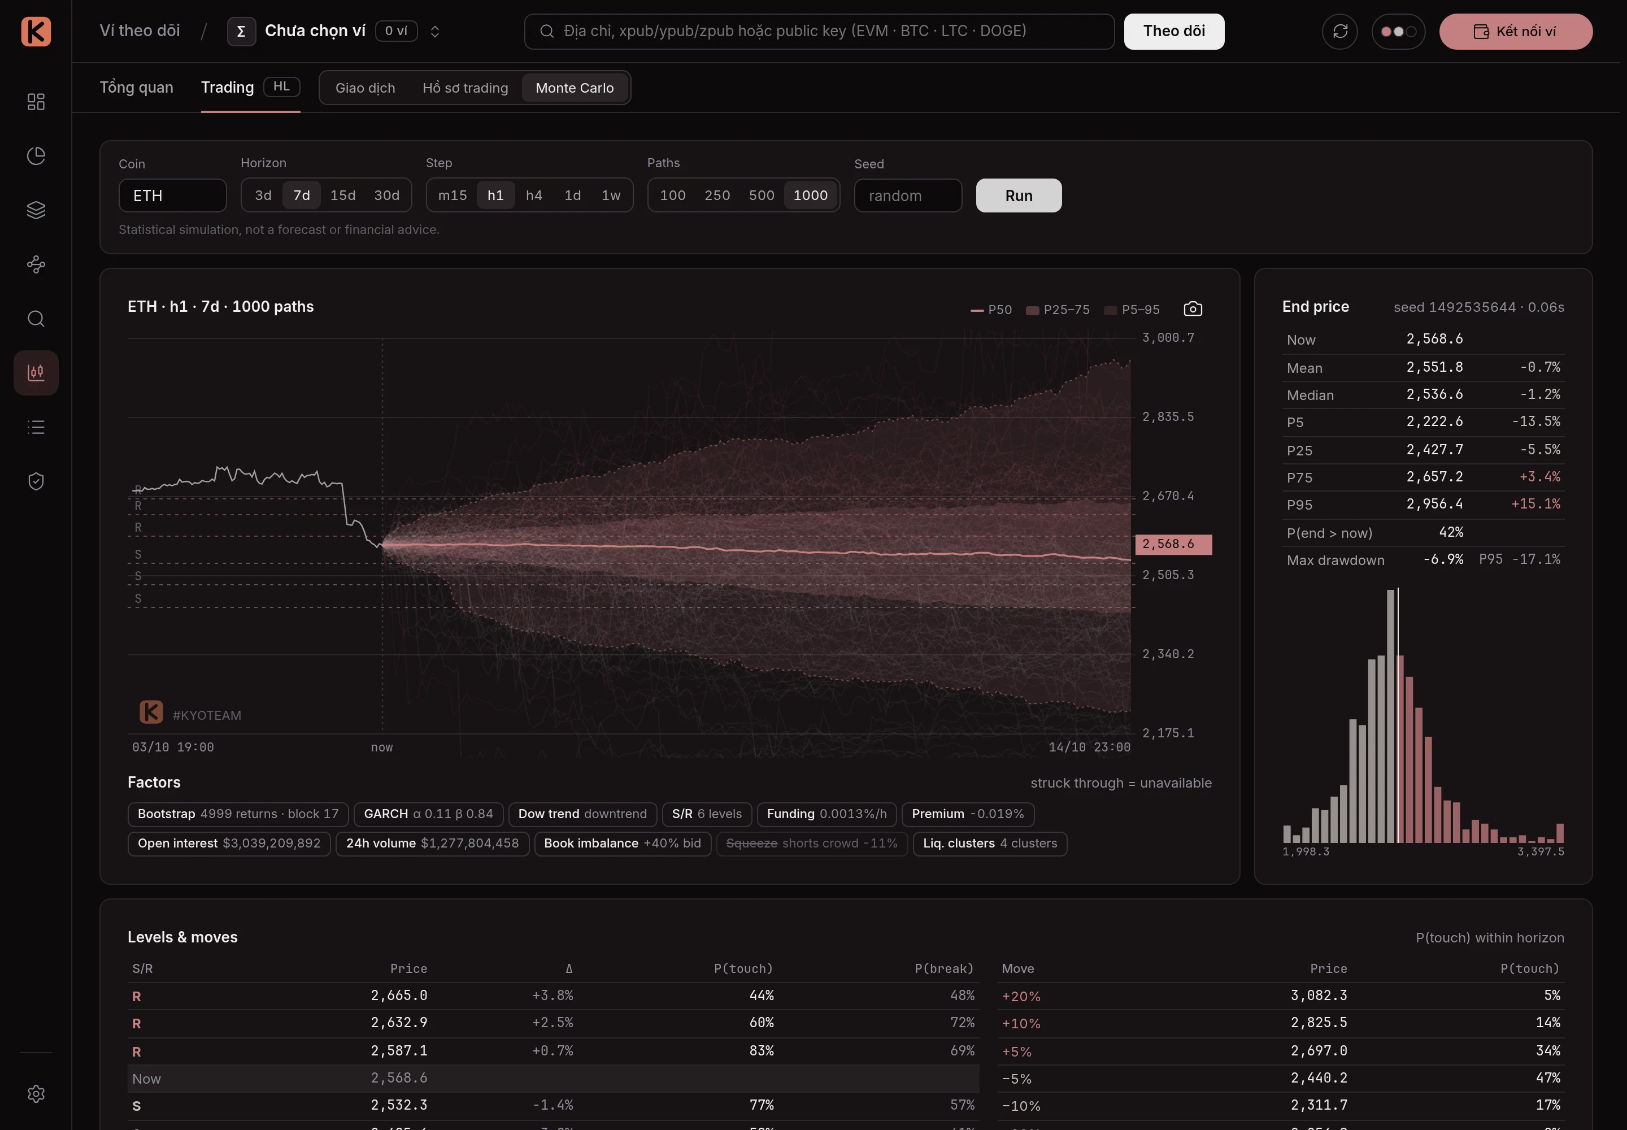The image size is (1627, 1130).
Task: Click the 24h volume factor chip
Action: click(x=433, y=843)
